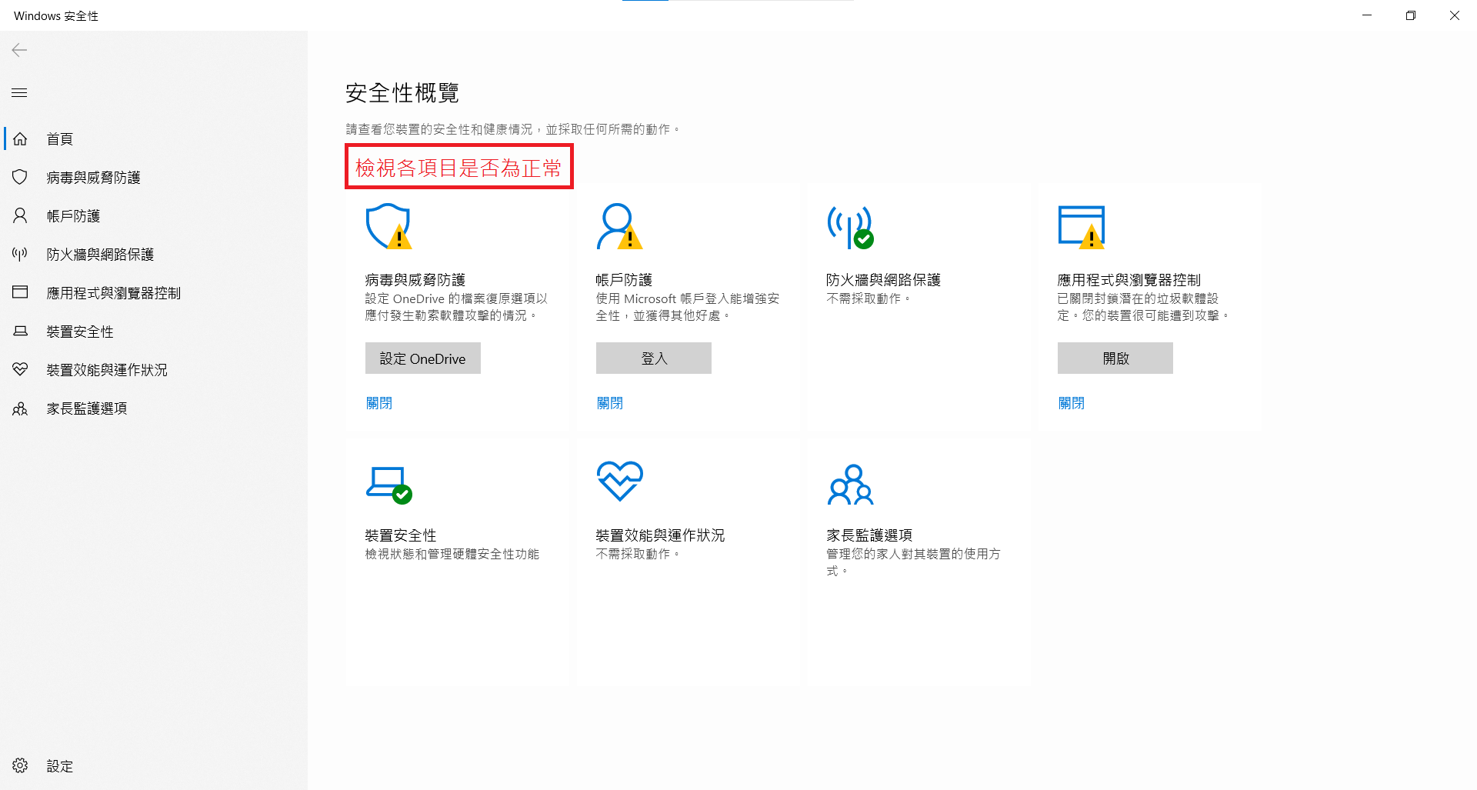Click the back arrow in the sidebar
Image resolution: width=1477 pixels, height=790 pixels.
[20, 50]
